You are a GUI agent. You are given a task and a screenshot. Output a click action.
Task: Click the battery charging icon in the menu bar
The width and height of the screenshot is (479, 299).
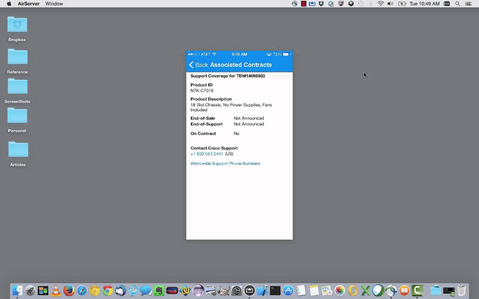tap(402, 4)
